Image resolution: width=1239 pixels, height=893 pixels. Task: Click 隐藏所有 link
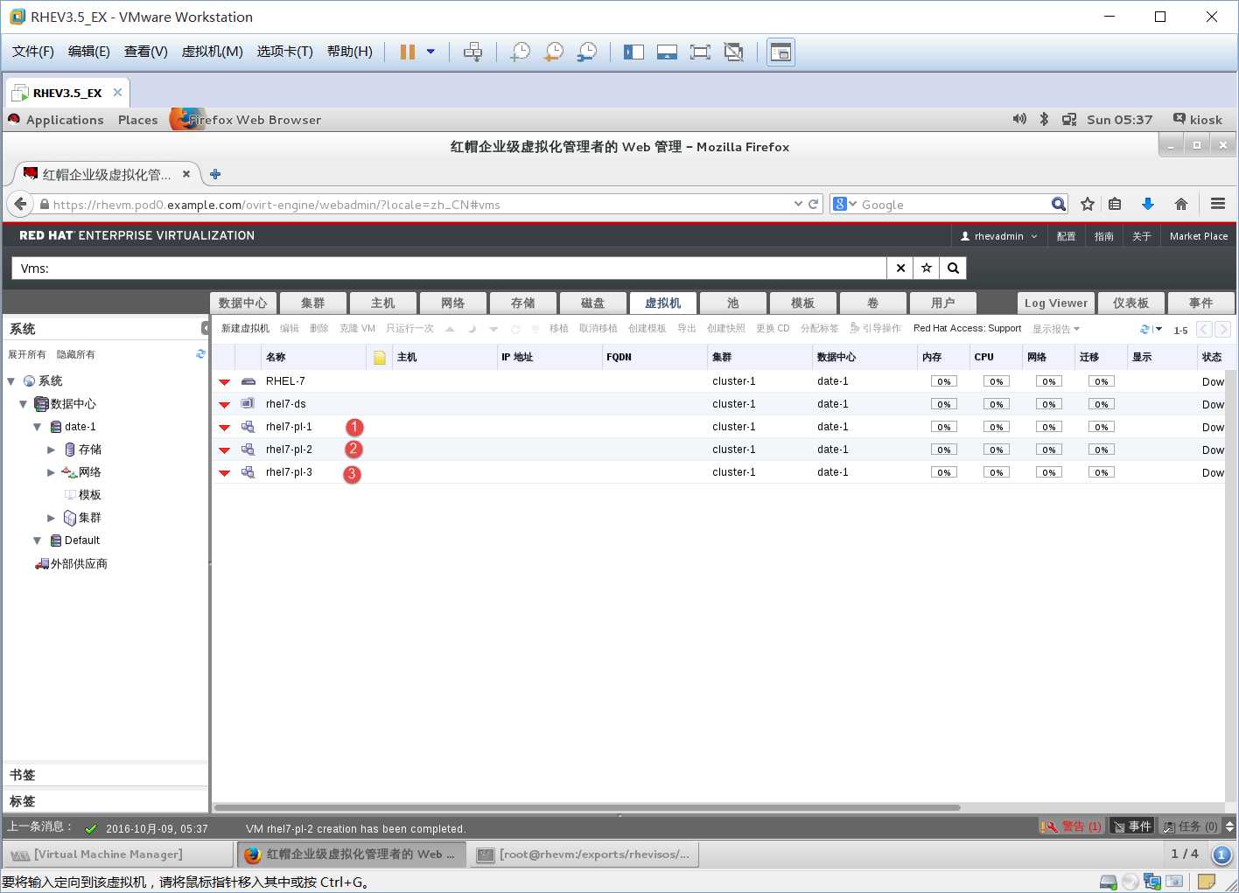pos(76,354)
